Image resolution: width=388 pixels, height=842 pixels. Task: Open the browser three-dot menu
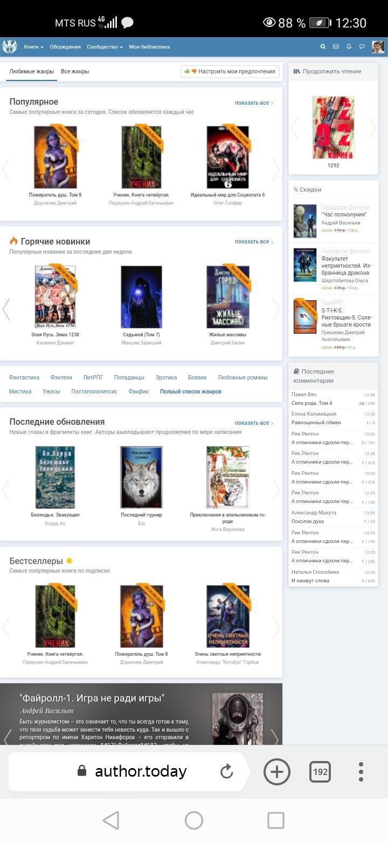(361, 772)
